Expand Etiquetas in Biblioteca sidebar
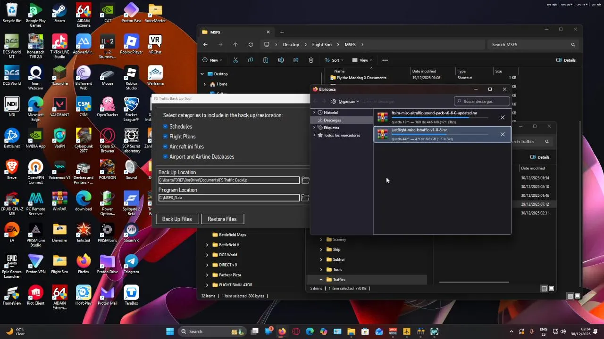 point(314,128)
